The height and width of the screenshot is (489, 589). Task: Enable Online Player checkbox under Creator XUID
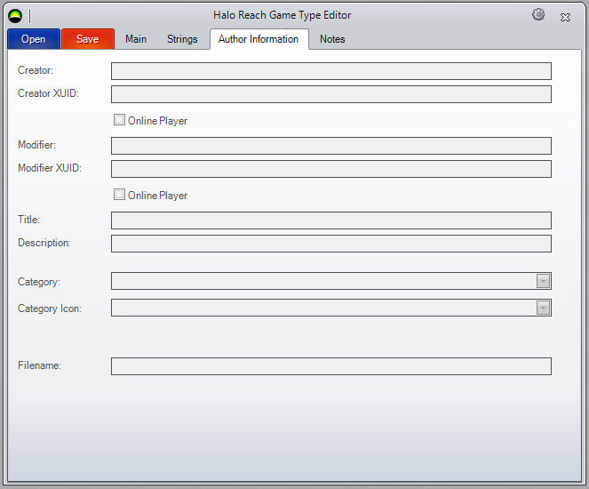tap(120, 120)
